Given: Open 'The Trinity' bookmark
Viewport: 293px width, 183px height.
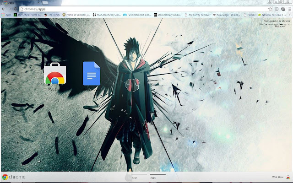Looking at the screenshot, I should [x=52, y=15].
